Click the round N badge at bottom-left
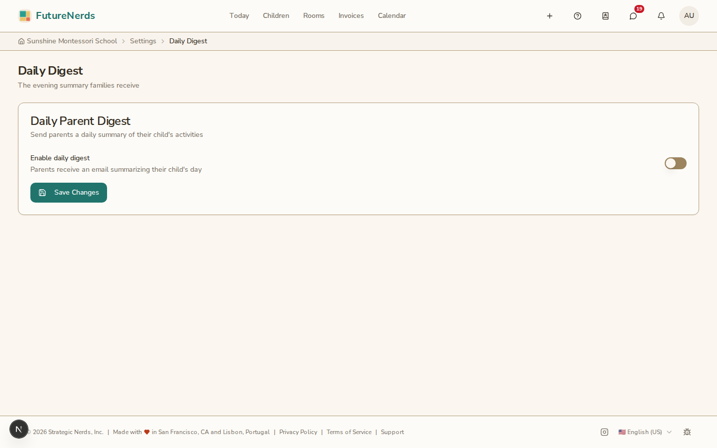Image resolution: width=717 pixels, height=448 pixels. [19, 429]
